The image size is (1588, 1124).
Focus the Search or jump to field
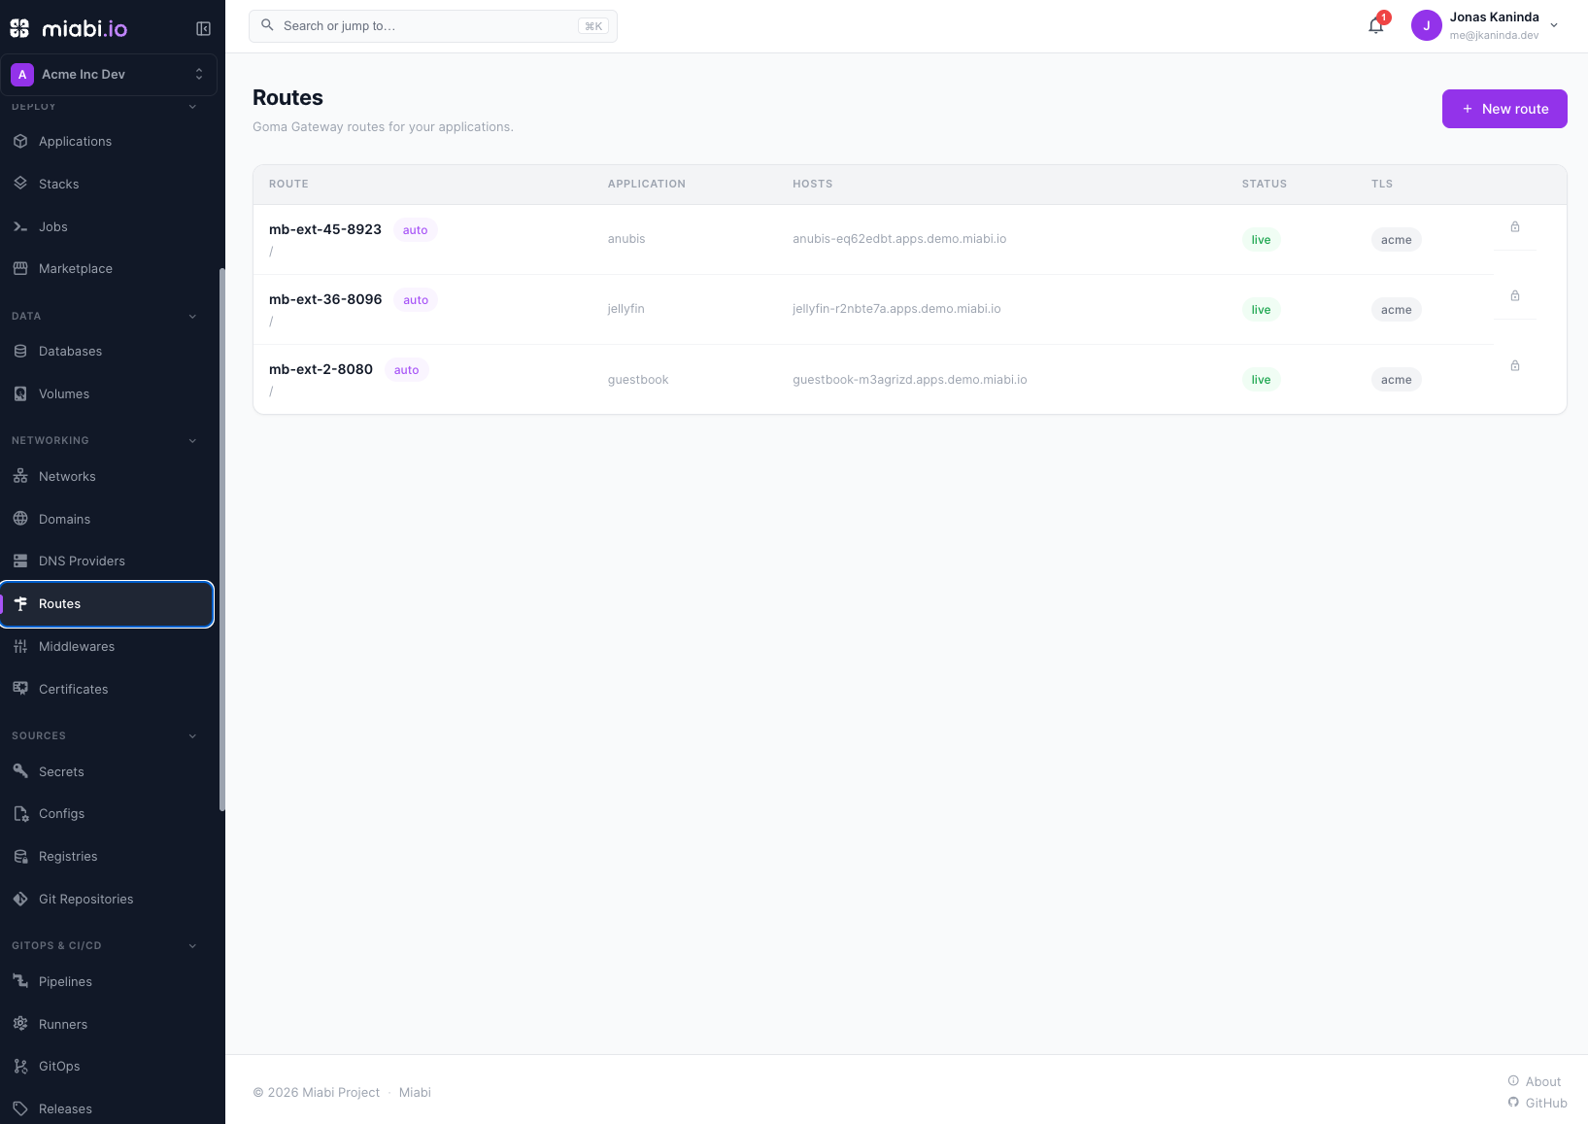(433, 26)
